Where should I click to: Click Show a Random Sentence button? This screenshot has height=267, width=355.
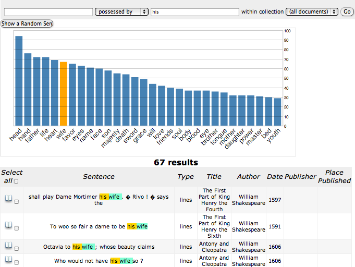coord(27,23)
